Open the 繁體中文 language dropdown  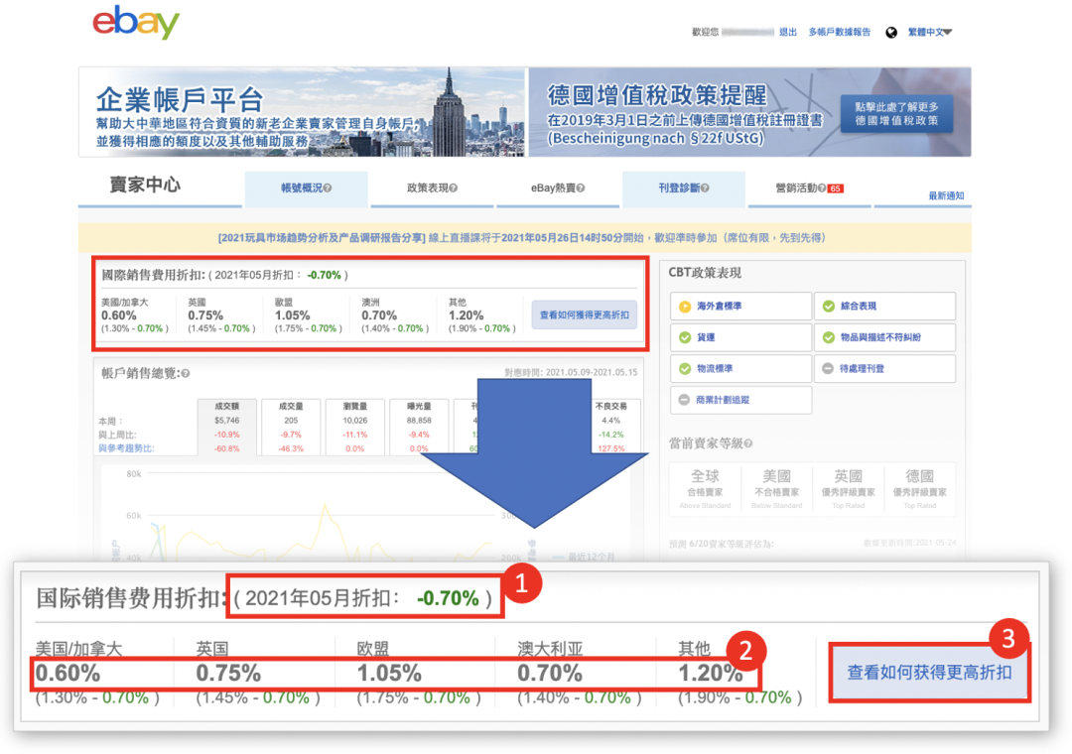pos(929,32)
